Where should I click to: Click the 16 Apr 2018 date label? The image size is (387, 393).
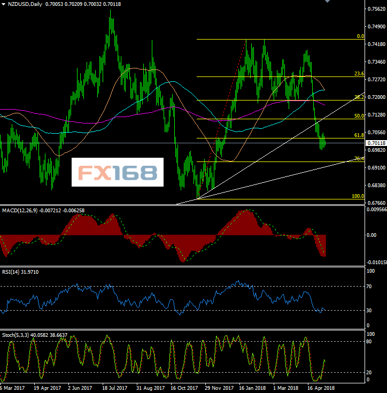(x=321, y=388)
